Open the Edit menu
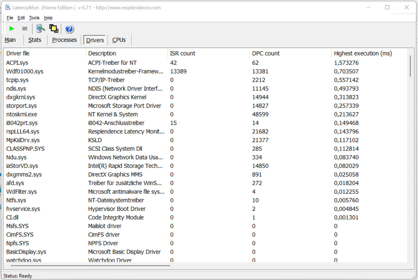 point(21,18)
